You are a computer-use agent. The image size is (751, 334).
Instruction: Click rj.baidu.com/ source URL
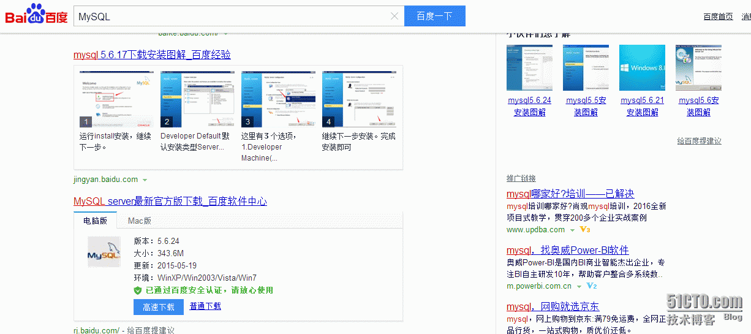click(97, 330)
